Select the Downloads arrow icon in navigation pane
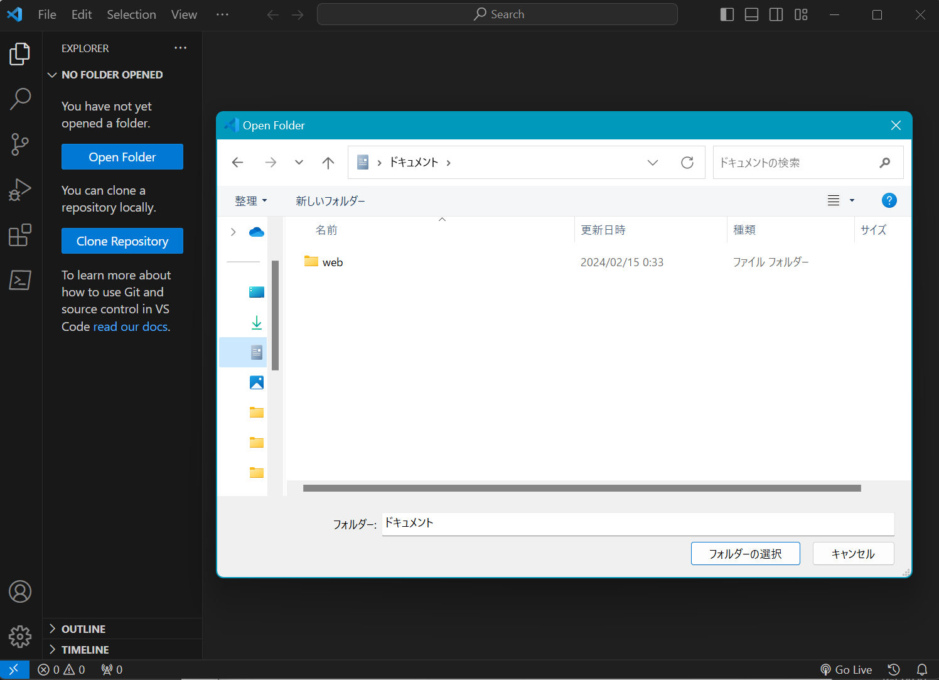This screenshot has width=939, height=680. [x=257, y=323]
